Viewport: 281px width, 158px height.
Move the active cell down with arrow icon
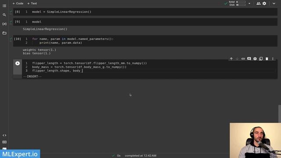(x=237, y=59)
